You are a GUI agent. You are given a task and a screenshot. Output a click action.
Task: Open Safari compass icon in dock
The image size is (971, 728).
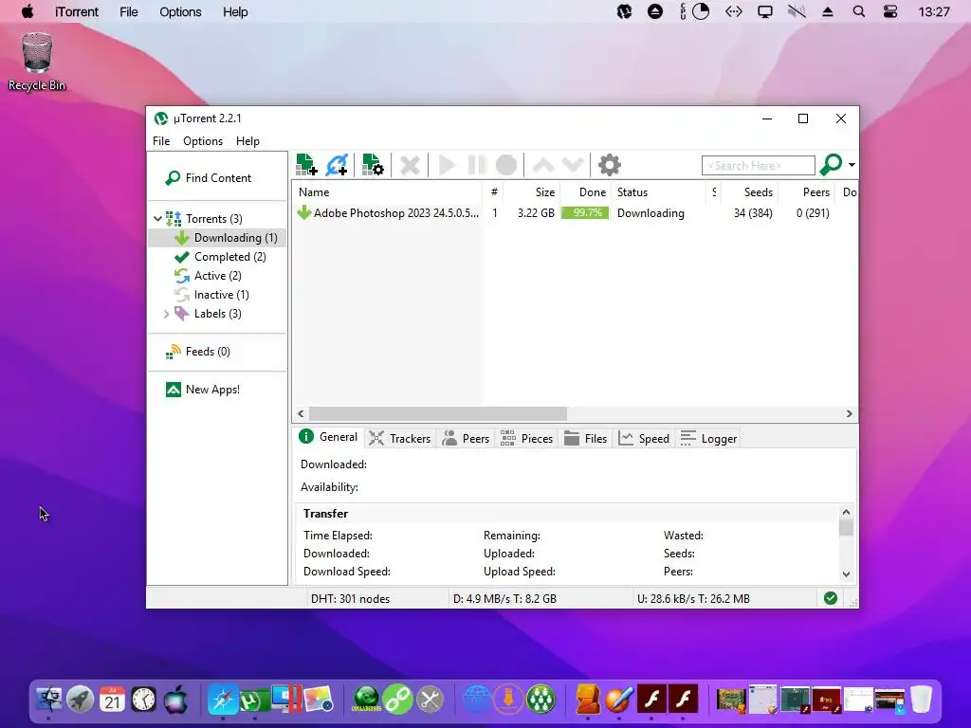pos(222,700)
